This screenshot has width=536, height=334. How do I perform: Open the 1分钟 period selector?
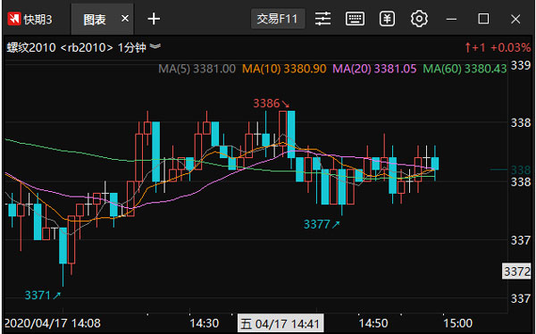point(132,47)
